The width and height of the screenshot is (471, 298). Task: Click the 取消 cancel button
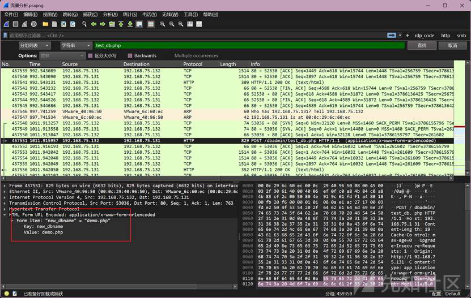[x=453, y=46]
